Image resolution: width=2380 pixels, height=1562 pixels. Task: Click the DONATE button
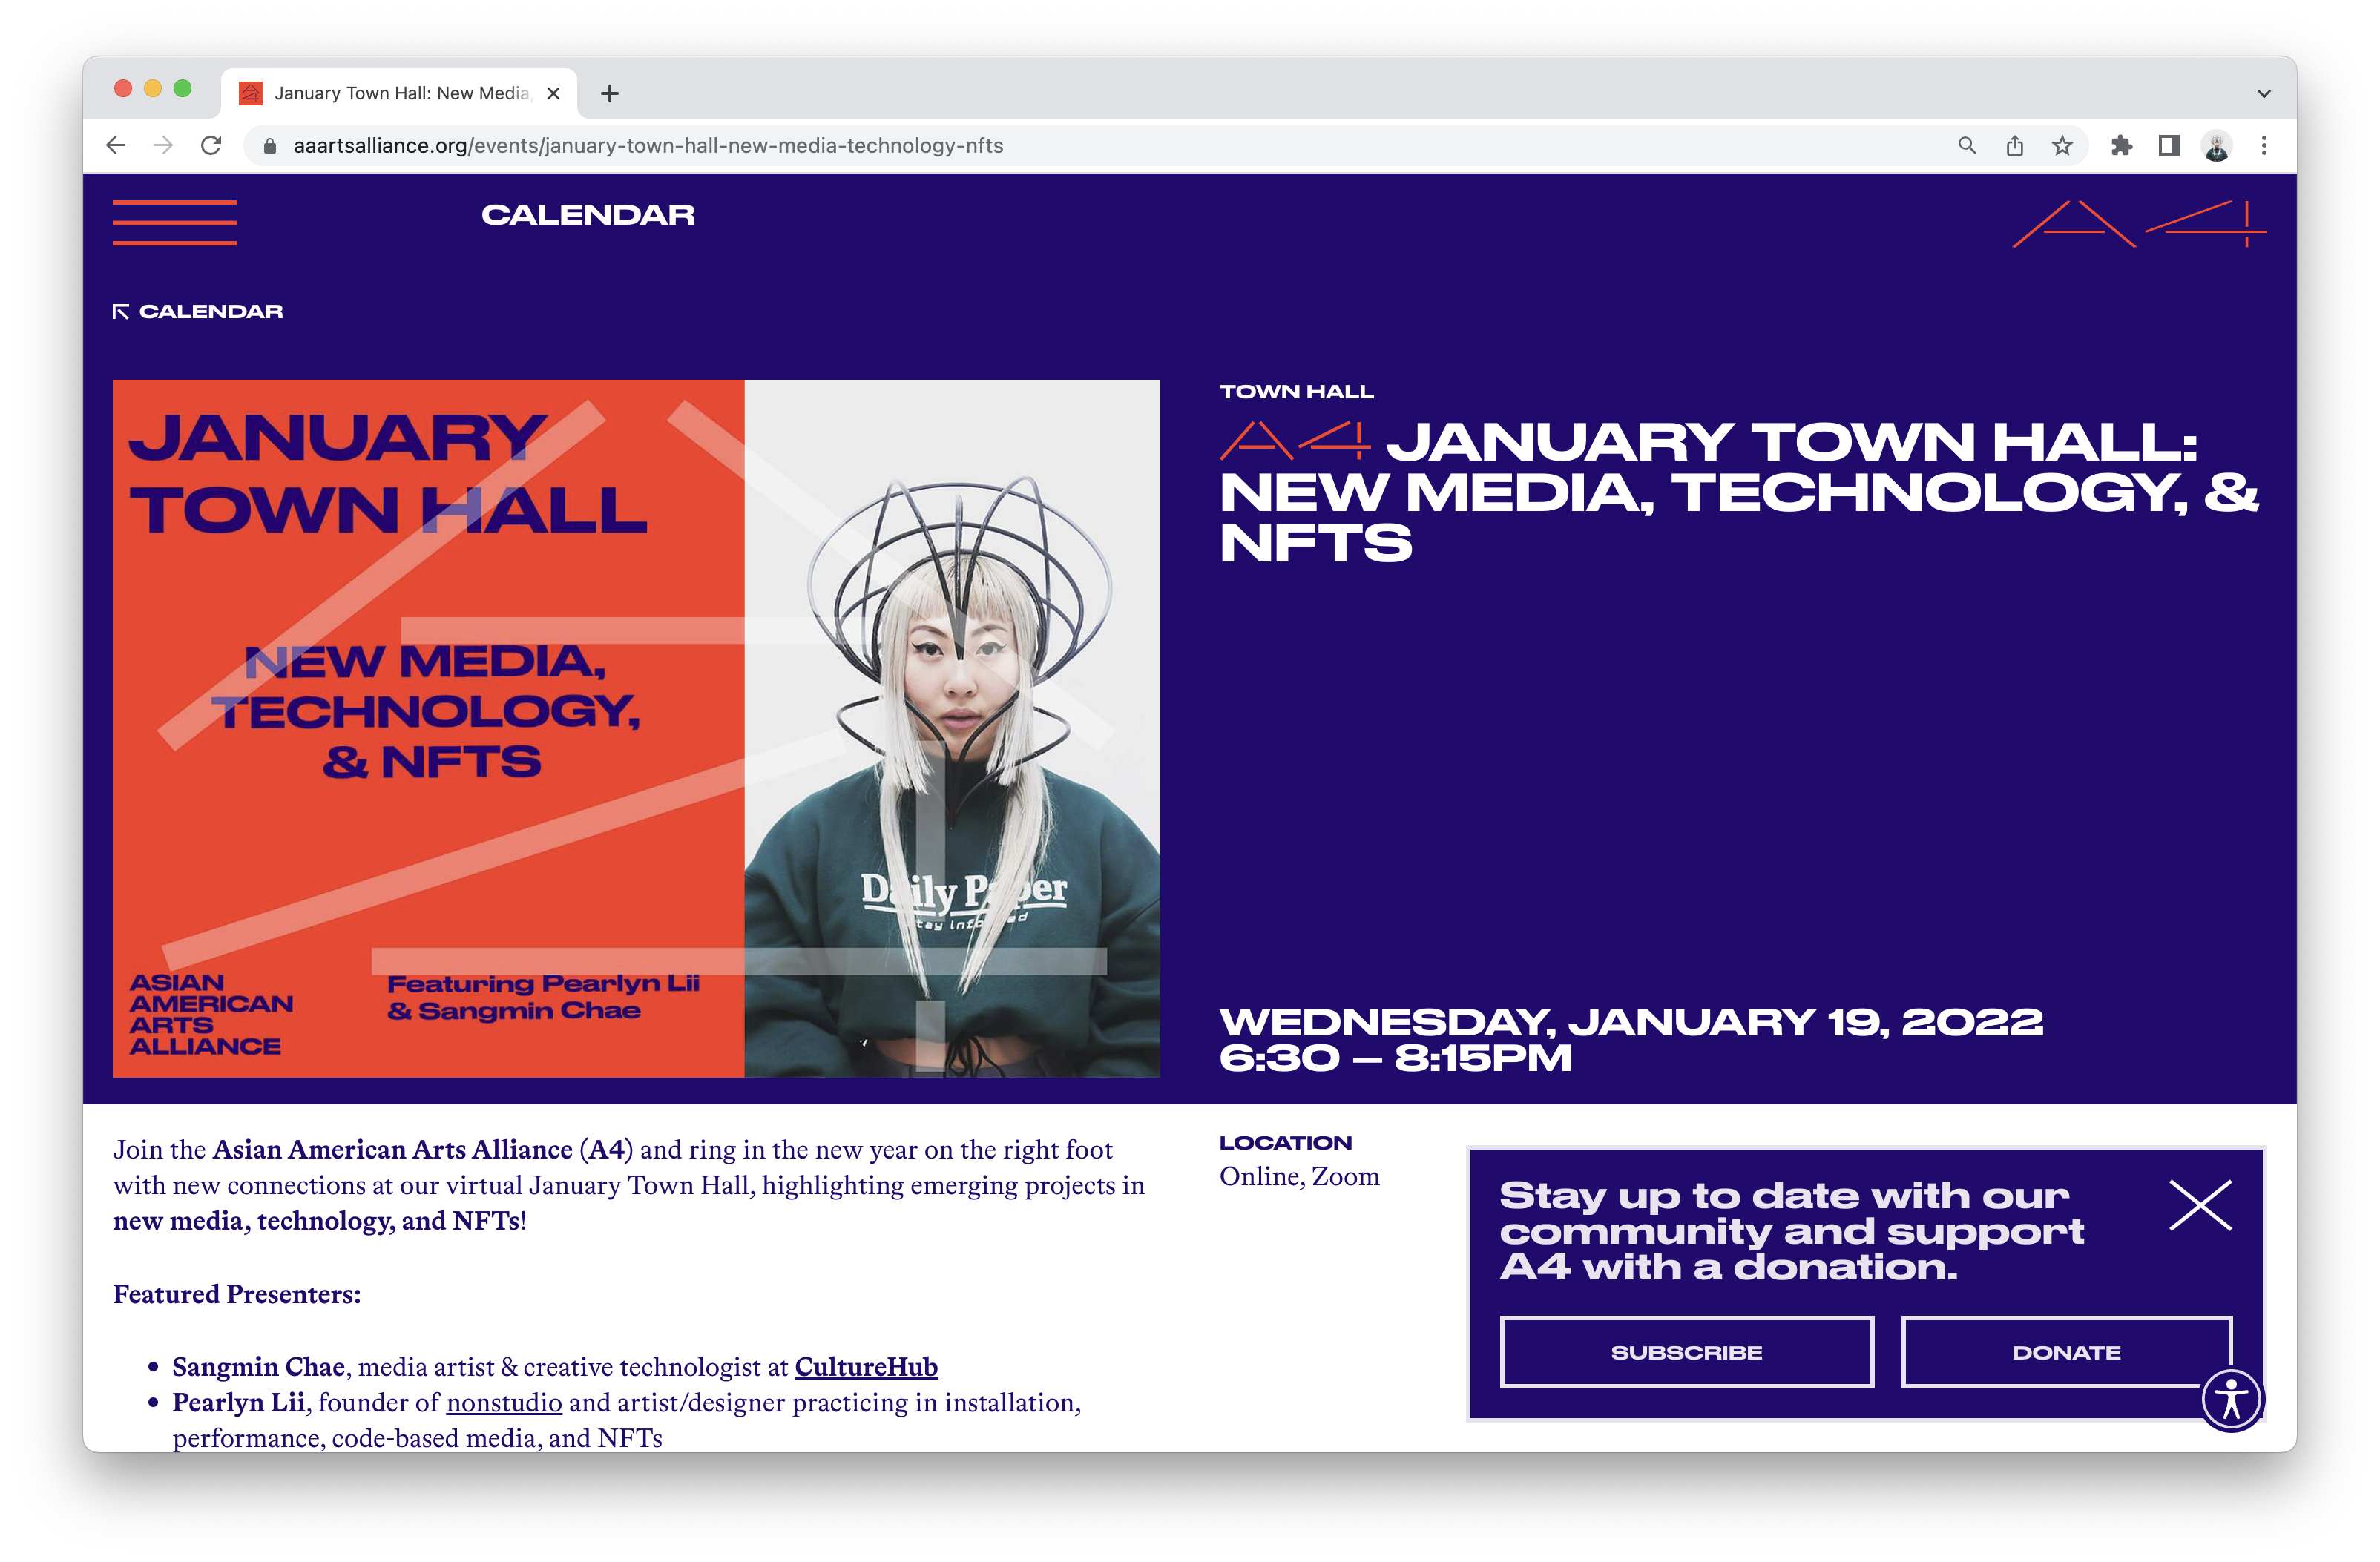[x=2066, y=1352]
